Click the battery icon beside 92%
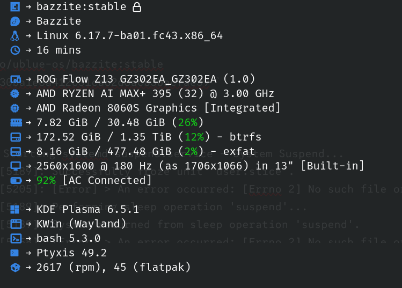The image size is (402, 288). pos(14,181)
